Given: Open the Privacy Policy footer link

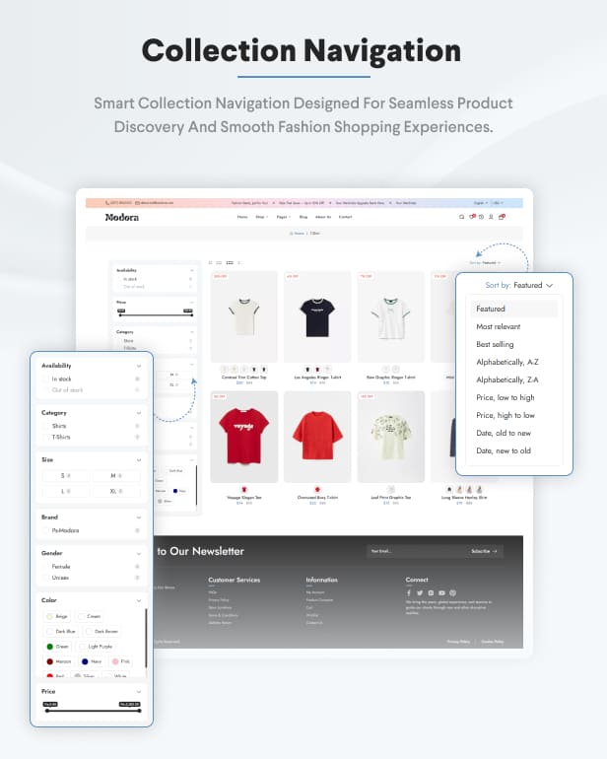Looking at the screenshot, I should click(x=458, y=642).
